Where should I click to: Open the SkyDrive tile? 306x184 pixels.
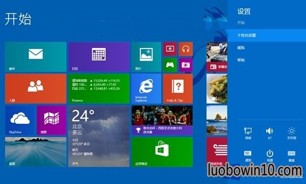(x=20, y=120)
